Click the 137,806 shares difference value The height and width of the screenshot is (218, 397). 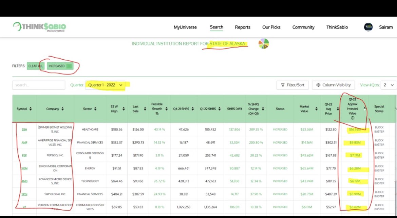(234, 130)
